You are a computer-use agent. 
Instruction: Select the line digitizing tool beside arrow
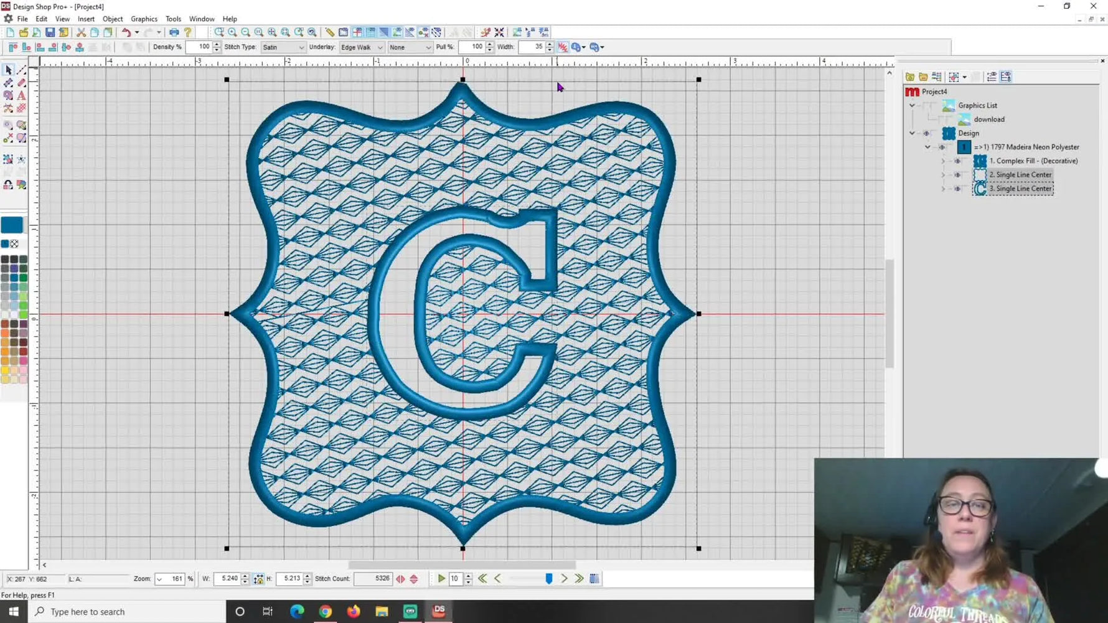[21, 70]
